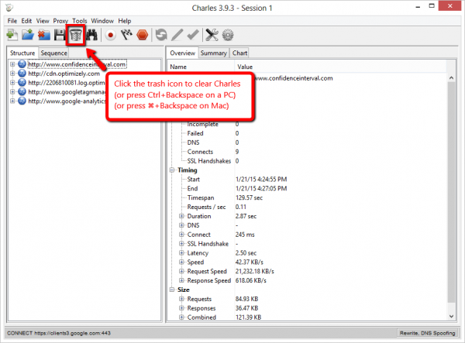Expand the Duration row

tap(181, 216)
